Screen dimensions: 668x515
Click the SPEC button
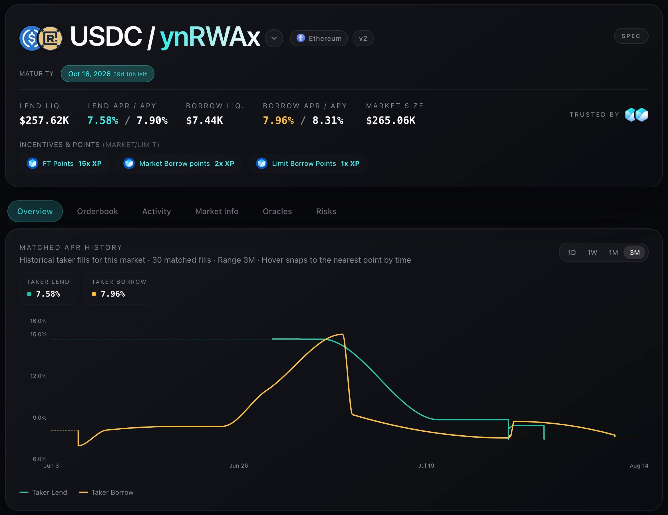pyautogui.click(x=631, y=36)
